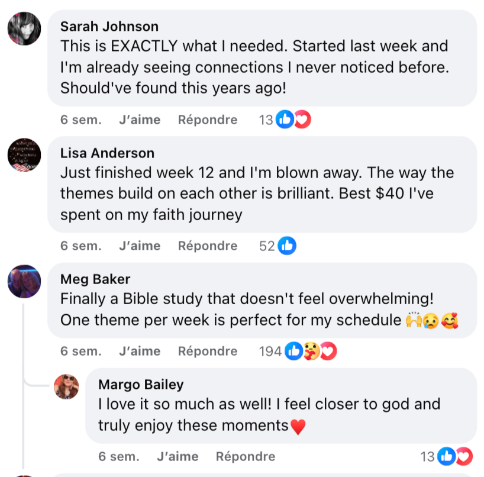Click "J'aime" under Margo Bailey's reply
Viewport: 484px width, 477px height.
click(x=178, y=456)
